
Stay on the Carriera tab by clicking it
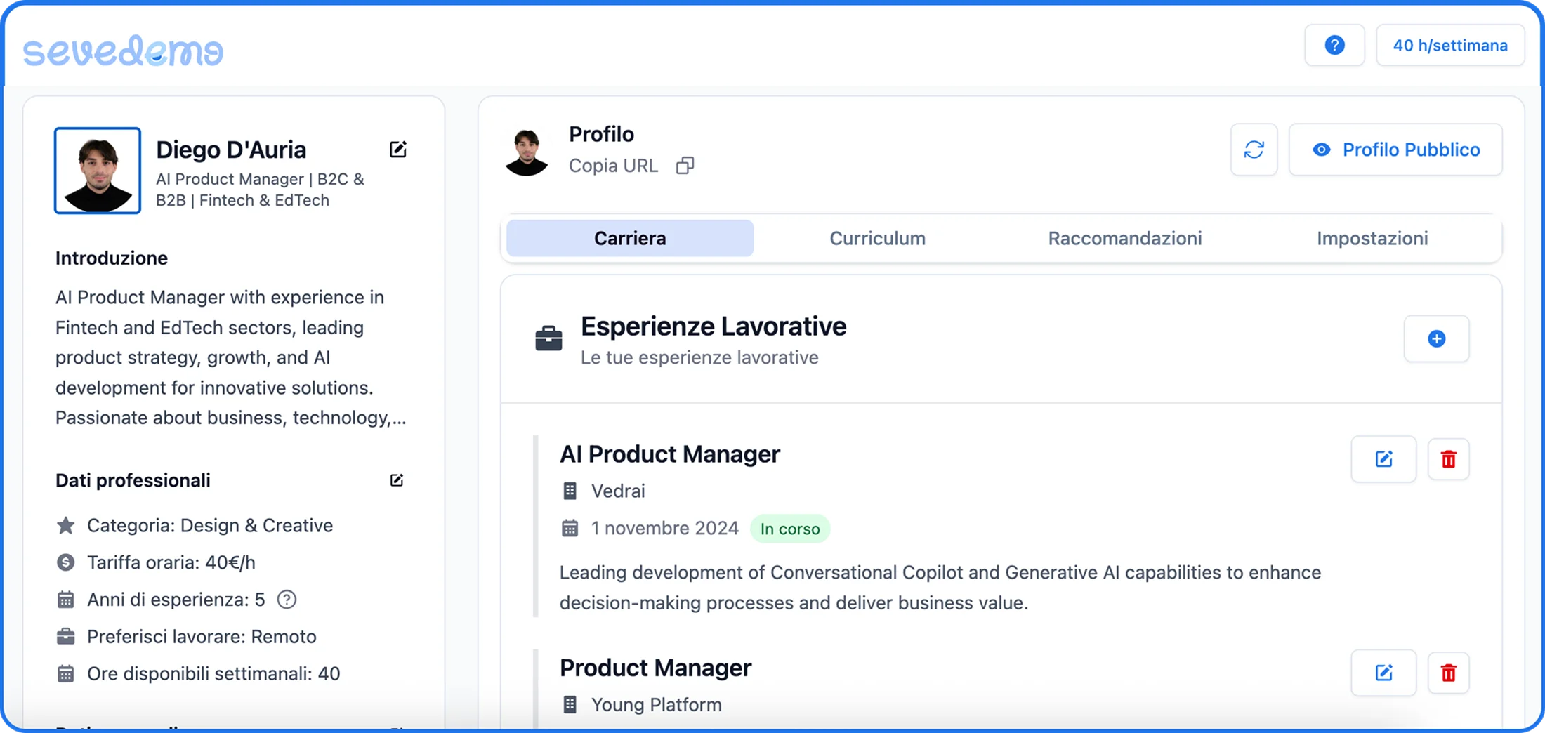(x=629, y=238)
